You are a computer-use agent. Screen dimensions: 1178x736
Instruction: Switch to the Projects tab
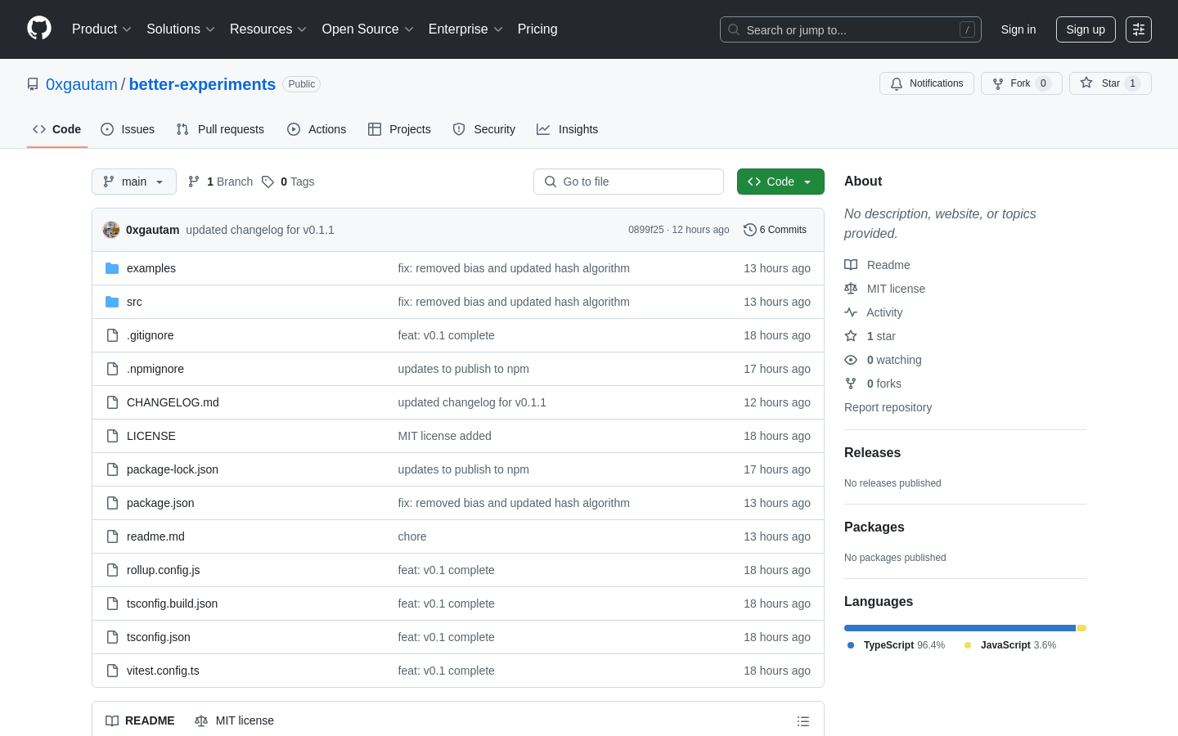coord(399,129)
